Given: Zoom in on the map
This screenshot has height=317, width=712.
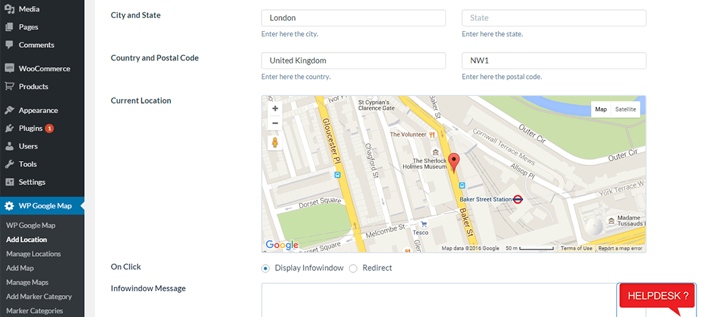Looking at the screenshot, I should (274, 109).
